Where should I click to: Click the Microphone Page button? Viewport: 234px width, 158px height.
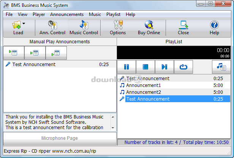(x=60, y=138)
